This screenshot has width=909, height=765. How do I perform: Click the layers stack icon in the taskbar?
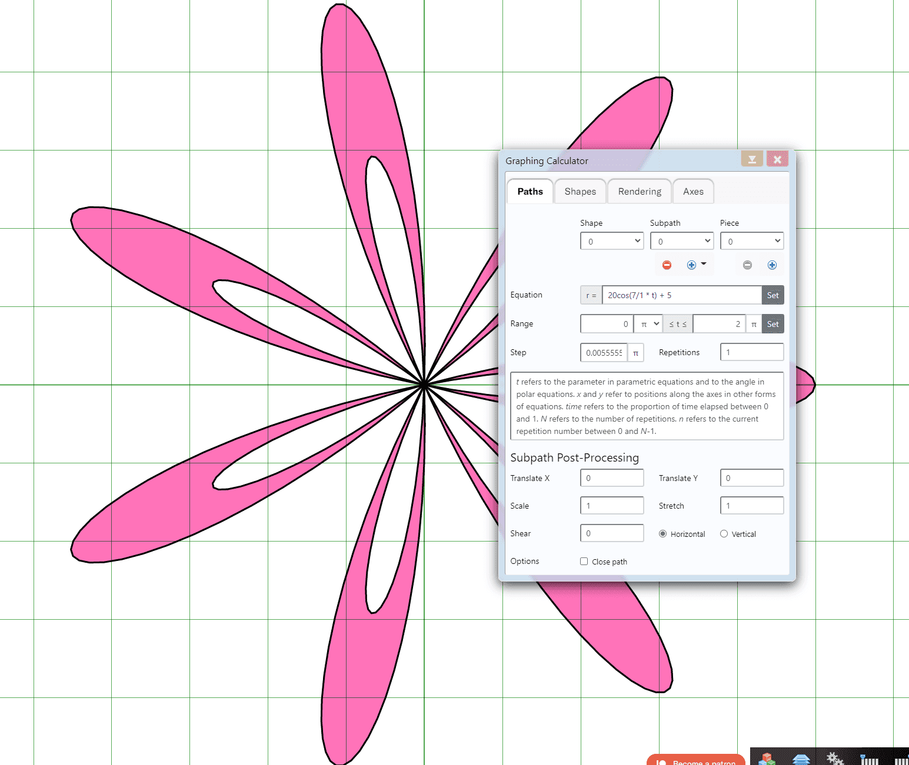801,759
